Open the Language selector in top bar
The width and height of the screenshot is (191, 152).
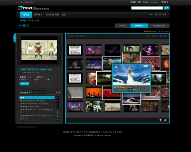click(154, 2)
